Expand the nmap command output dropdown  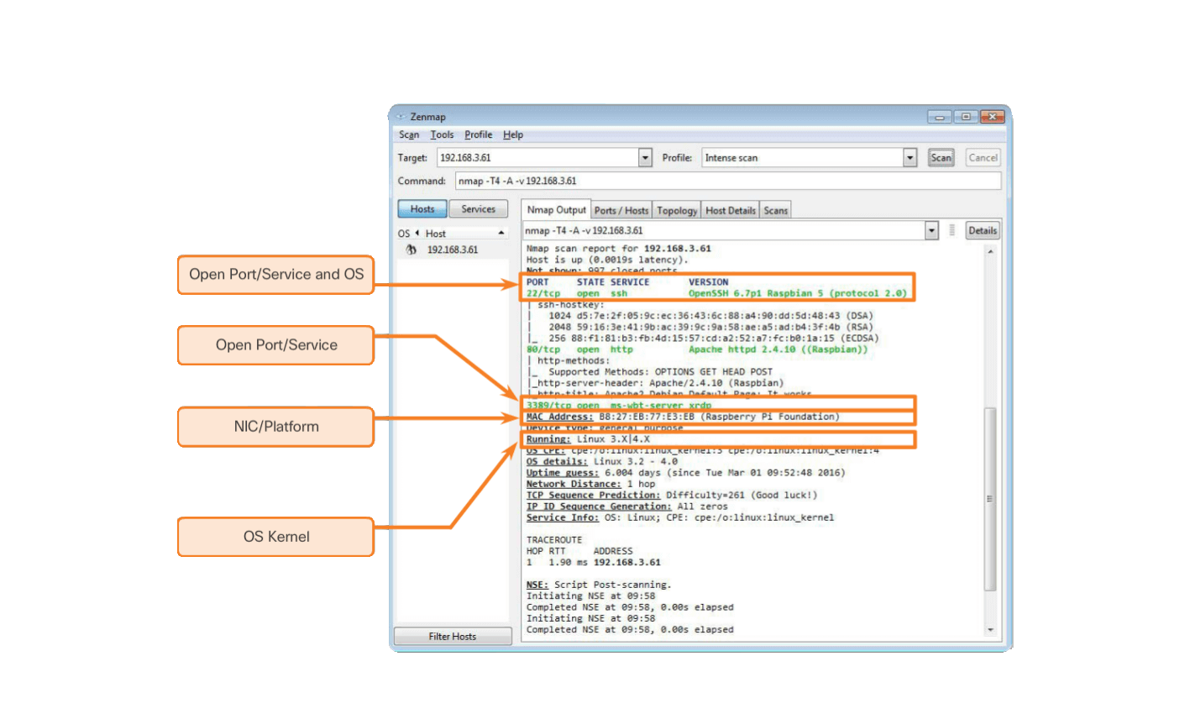[x=931, y=230]
